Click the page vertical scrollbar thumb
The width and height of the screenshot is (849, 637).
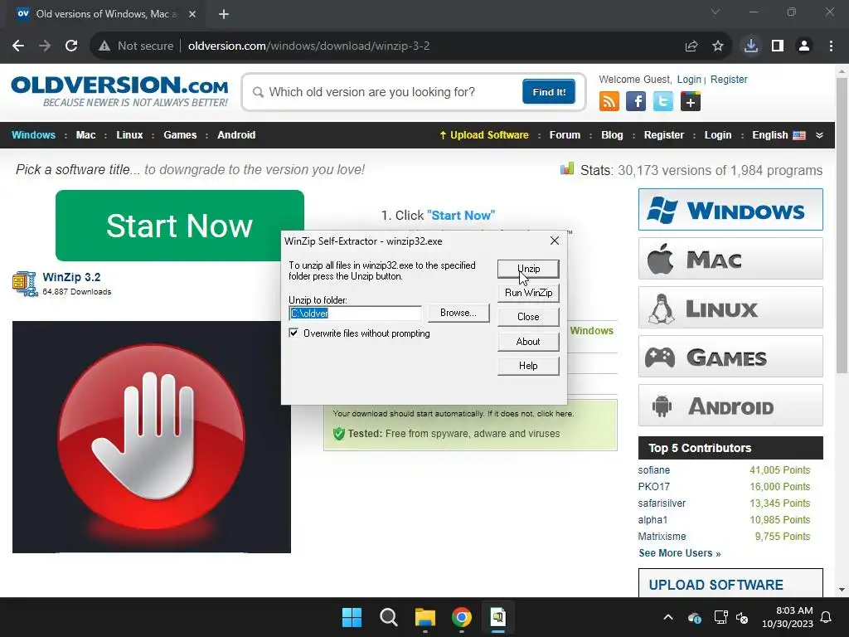pyautogui.click(x=842, y=226)
